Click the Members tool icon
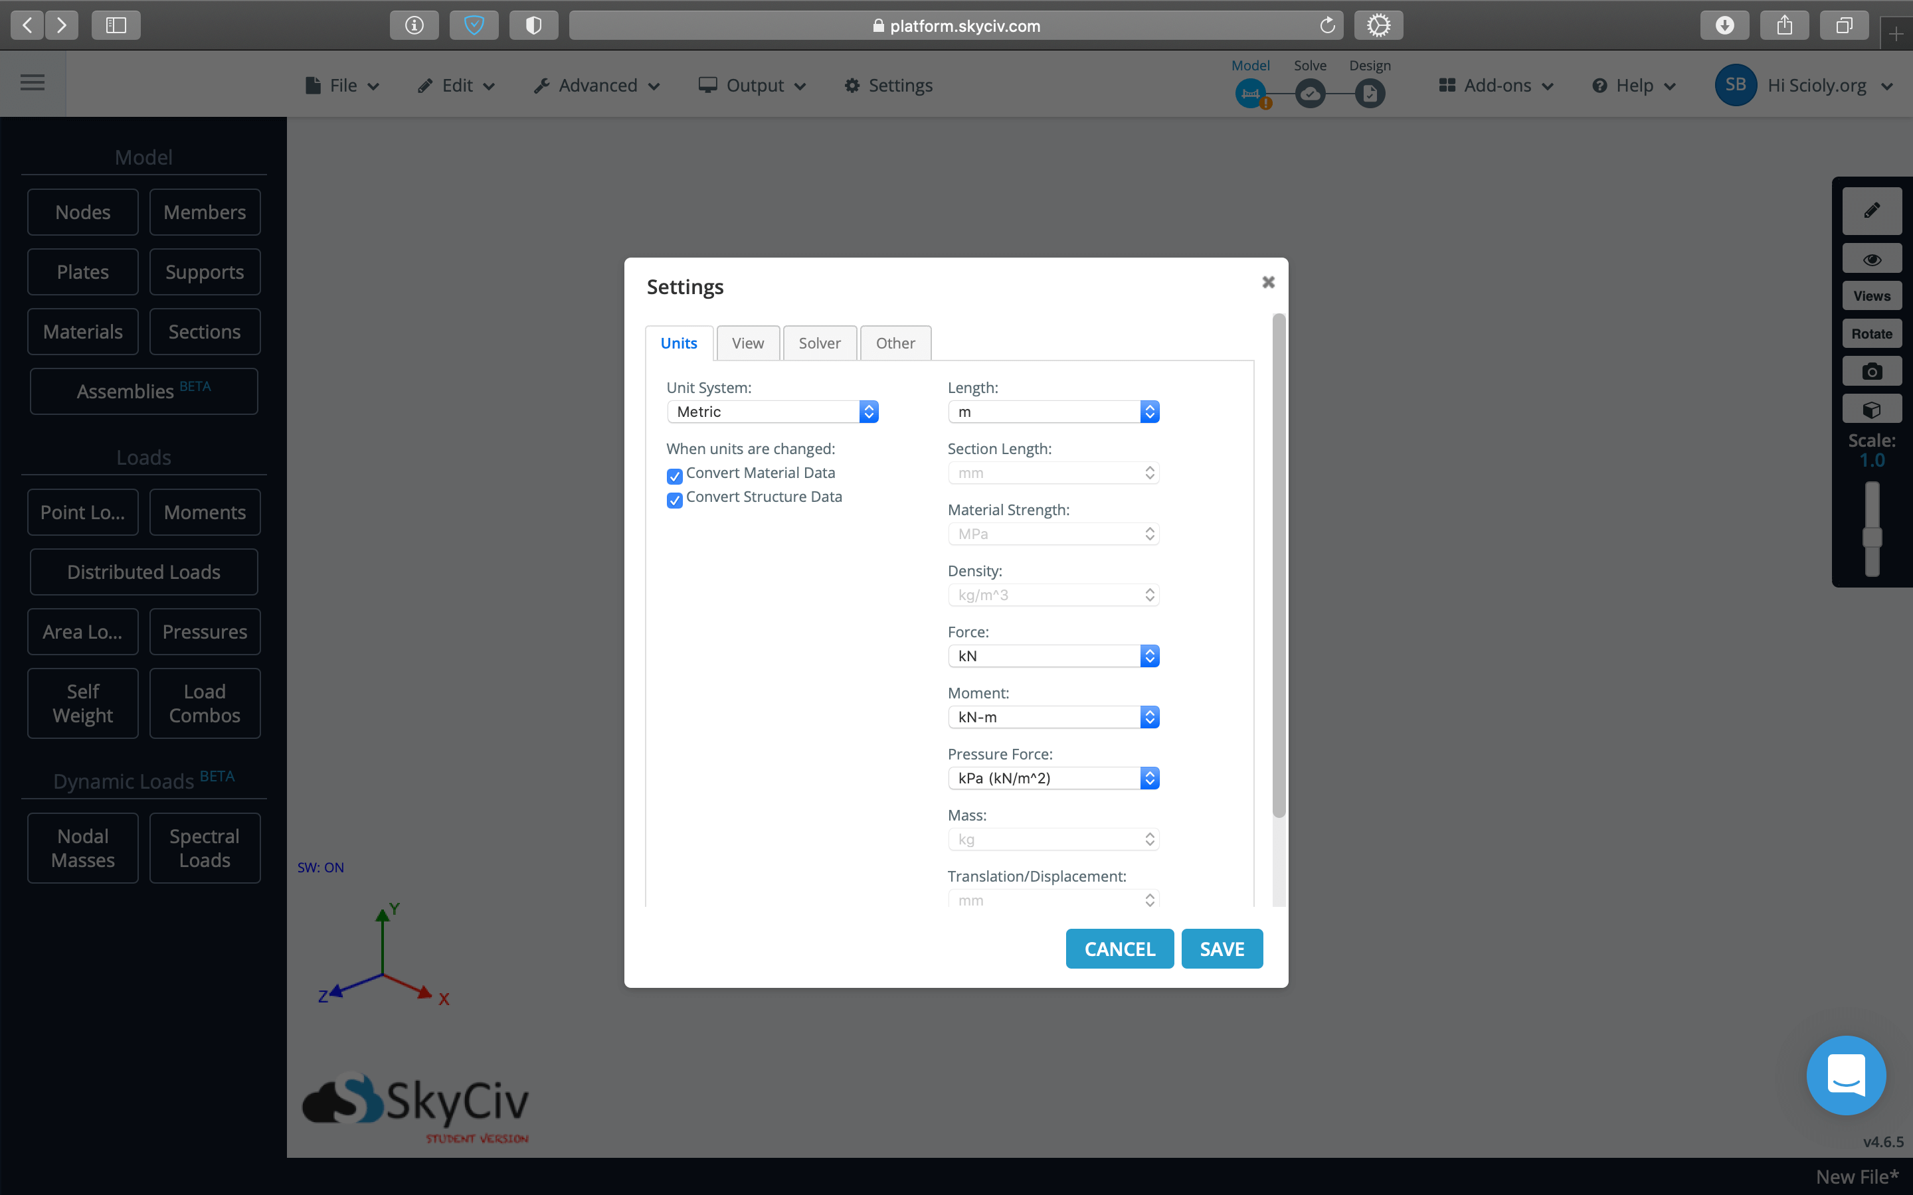The image size is (1913, 1195). click(204, 212)
